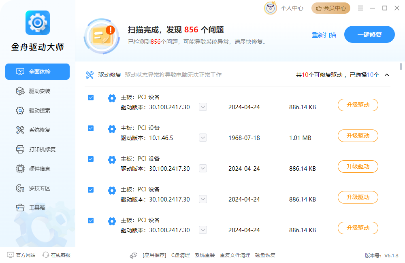Click the gear icon of the topmost PCI 设备 row
Screen dimensions: 405x263
tap(112, 98)
